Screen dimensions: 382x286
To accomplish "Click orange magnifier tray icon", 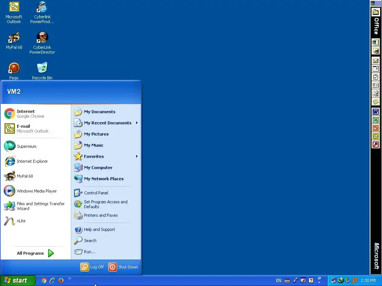I will click(x=354, y=281).
